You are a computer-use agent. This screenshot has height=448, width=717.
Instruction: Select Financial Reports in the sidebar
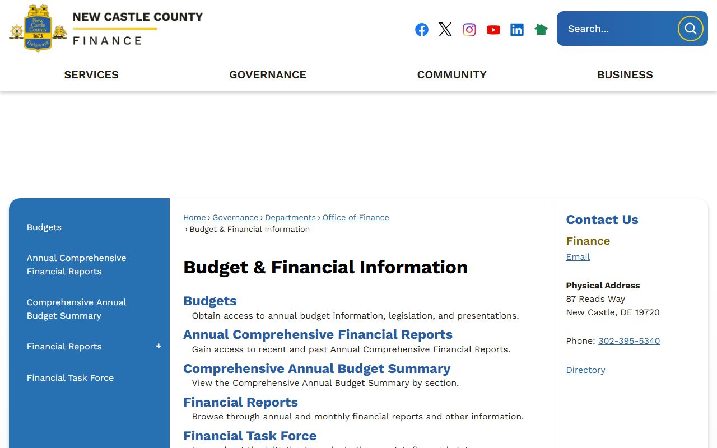[x=64, y=347]
